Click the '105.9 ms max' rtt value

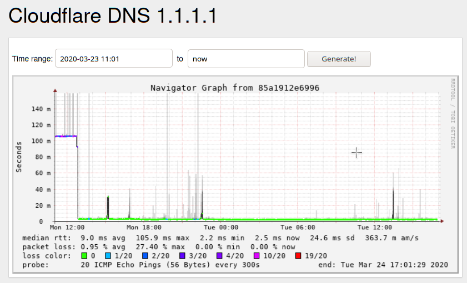[x=163, y=238]
